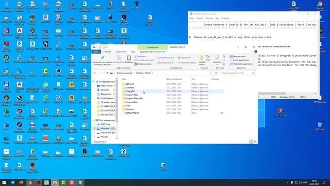
Task: Collapse Быстрый доступ in navigation pane
Action: point(94,82)
